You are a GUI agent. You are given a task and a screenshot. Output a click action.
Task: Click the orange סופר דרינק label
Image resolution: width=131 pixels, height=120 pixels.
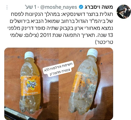(30, 85)
